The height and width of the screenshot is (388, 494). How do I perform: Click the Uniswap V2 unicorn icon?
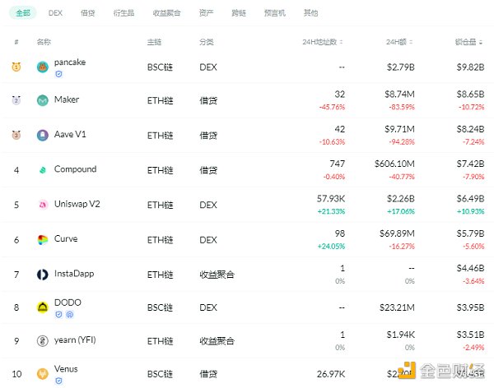43,205
